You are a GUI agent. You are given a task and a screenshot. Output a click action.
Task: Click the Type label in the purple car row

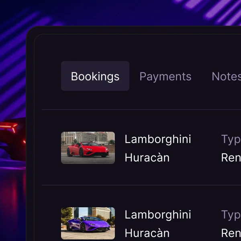pyautogui.click(x=231, y=215)
